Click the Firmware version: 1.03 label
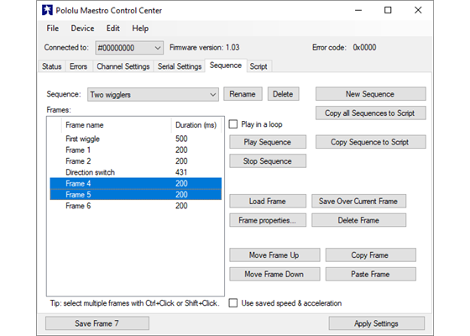 tap(205, 47)
